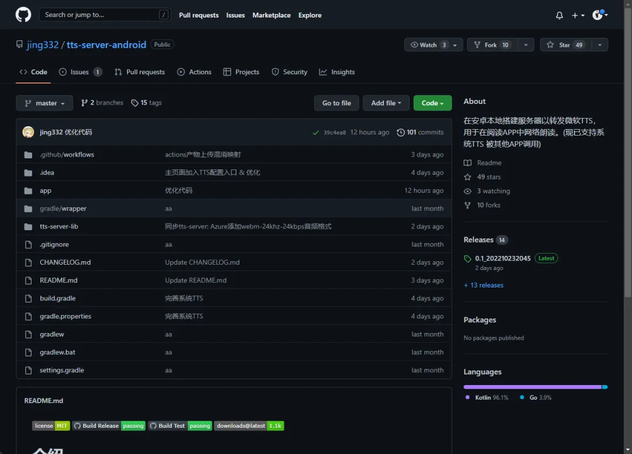Open the plus create-new dropdown
Screen dimensions: 632x454
(x=578, y=15)
